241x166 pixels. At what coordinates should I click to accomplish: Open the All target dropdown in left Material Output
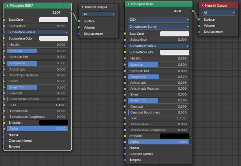click(99, 14)
